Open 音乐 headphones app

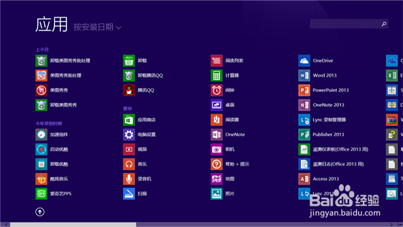click(129, 164)
